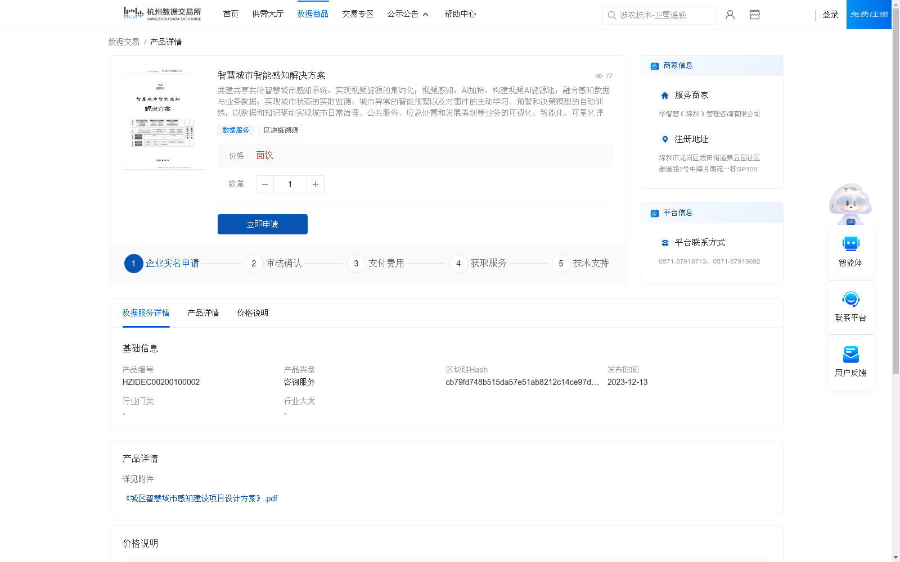Click the 数据服务 tag
Image resolution: width=900 pixels, height=562 pixels.
coord(236,130)
